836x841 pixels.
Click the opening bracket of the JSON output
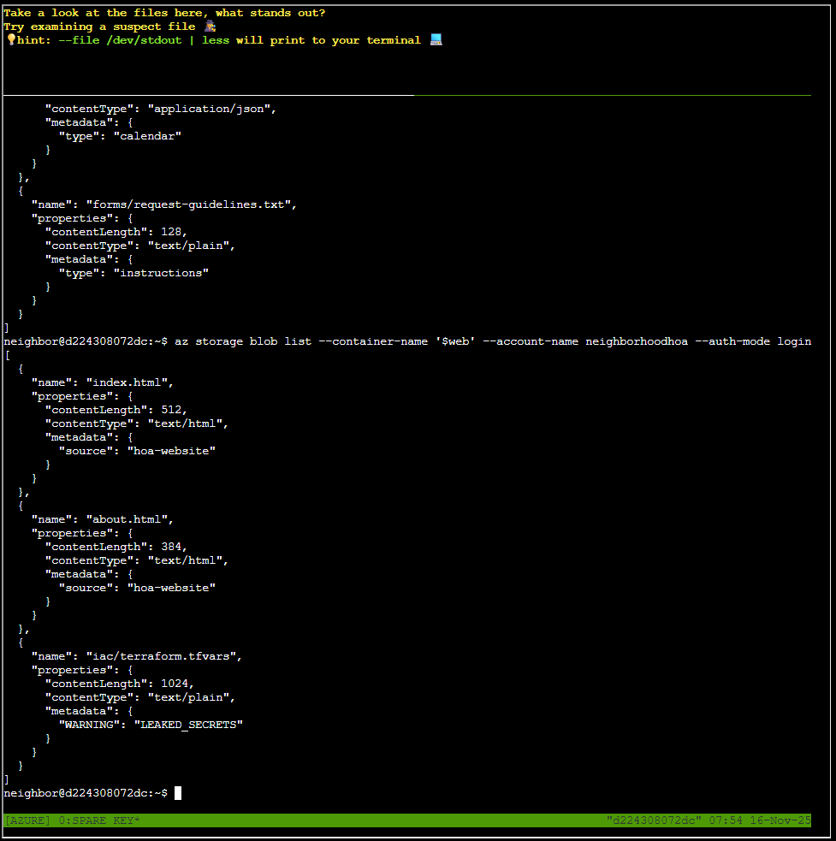(6, 354)
